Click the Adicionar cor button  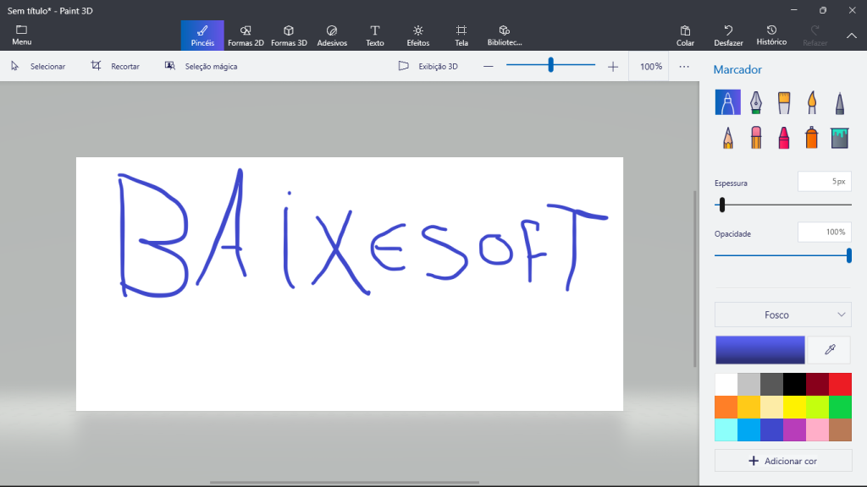(782, 460)
